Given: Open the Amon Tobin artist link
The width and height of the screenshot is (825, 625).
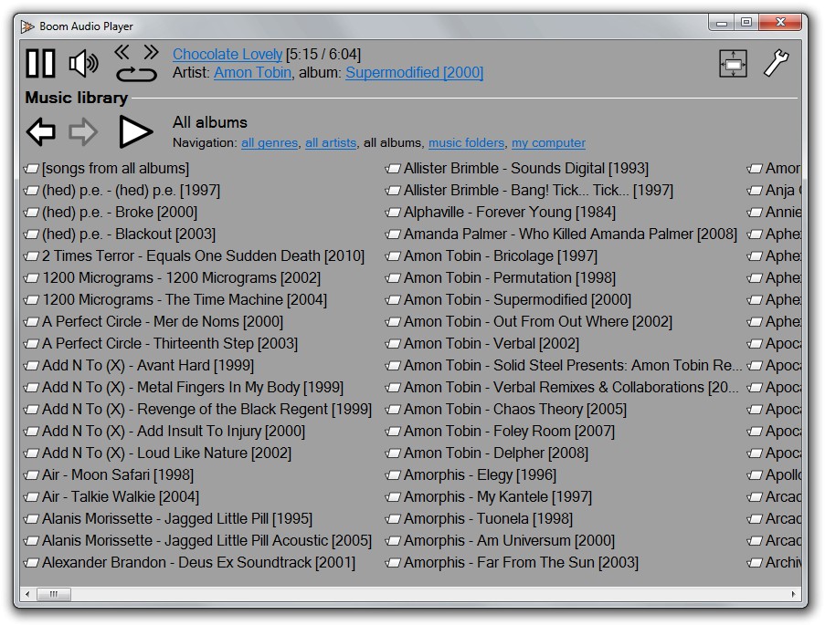Looking at the screenshot, I should pyautogui.click(x=252, y=73).
